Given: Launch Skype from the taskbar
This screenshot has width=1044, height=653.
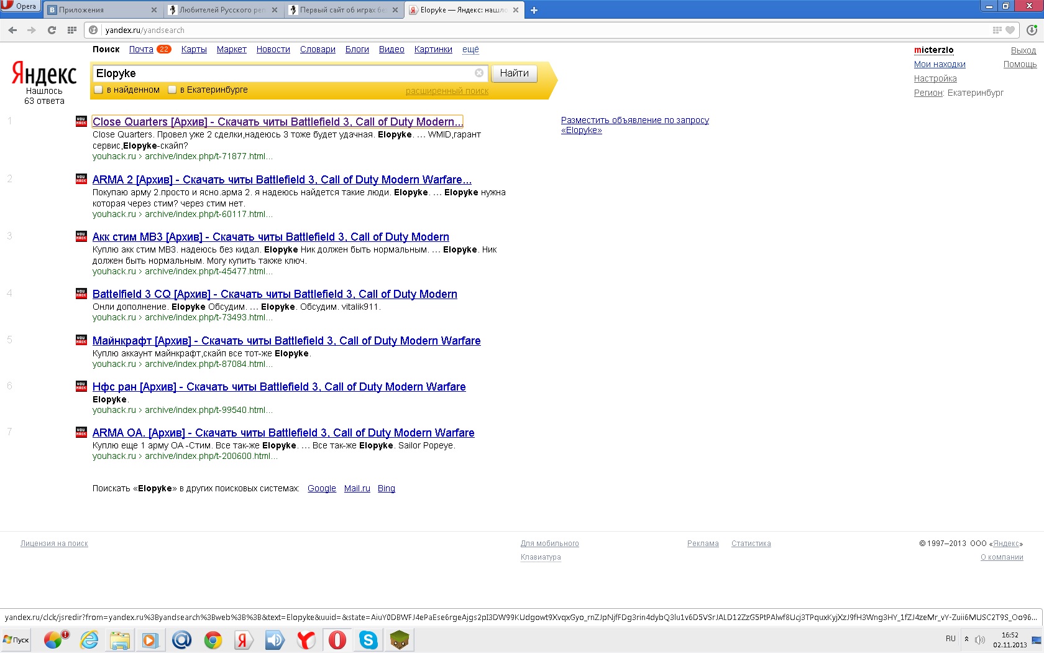Looking at the screenshot, I should pos(369,639).
